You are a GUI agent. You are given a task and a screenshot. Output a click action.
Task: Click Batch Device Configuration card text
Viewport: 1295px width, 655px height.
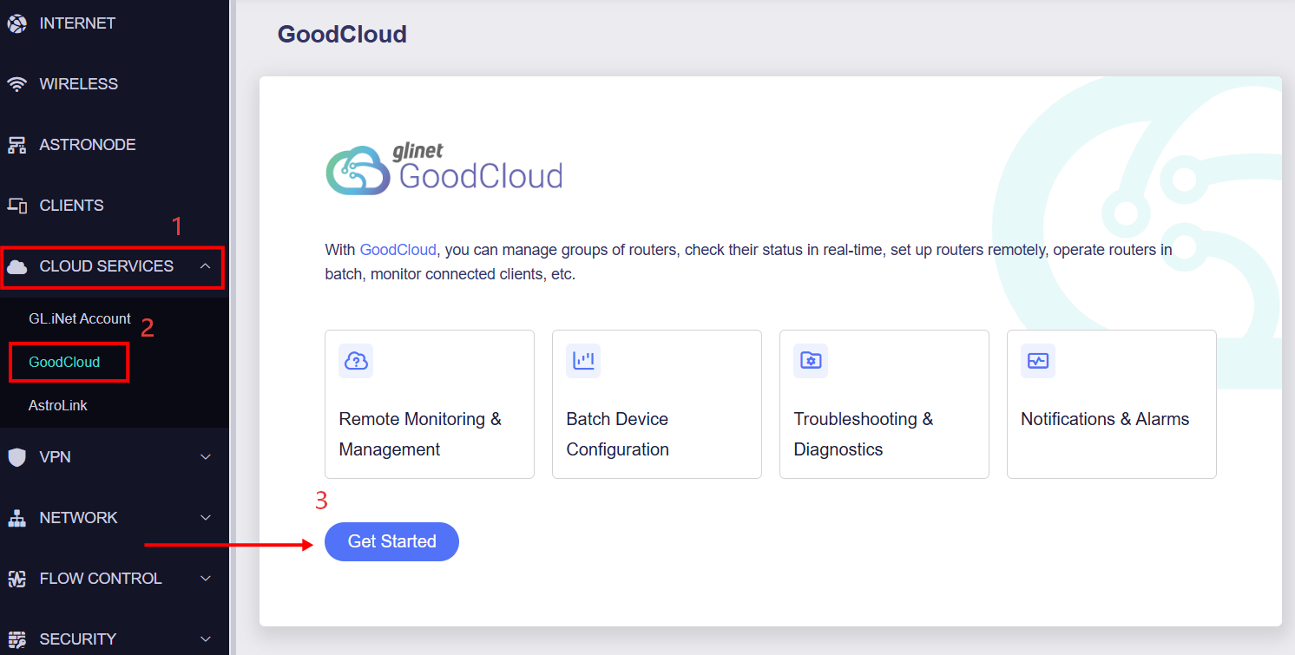pyautogui.click(x=617, y=434)
